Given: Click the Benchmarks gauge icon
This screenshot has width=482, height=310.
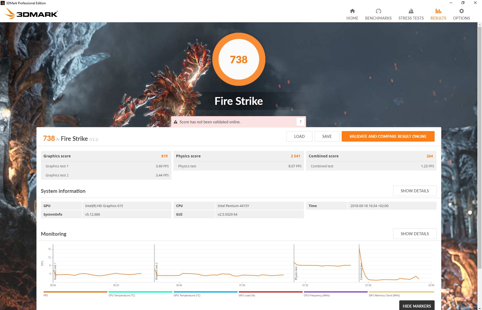Looking at the screenshot, I should pos(378,11).
